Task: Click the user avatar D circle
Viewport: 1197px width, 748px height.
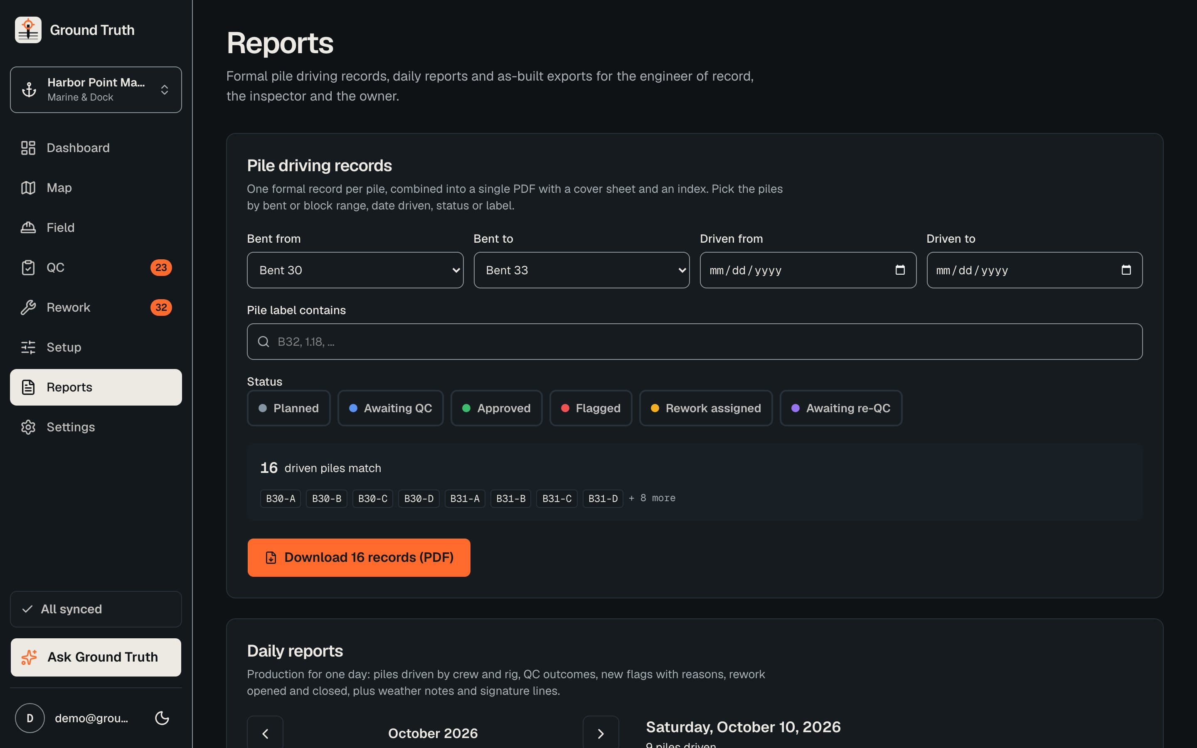Action: click(x=30, y=718)
